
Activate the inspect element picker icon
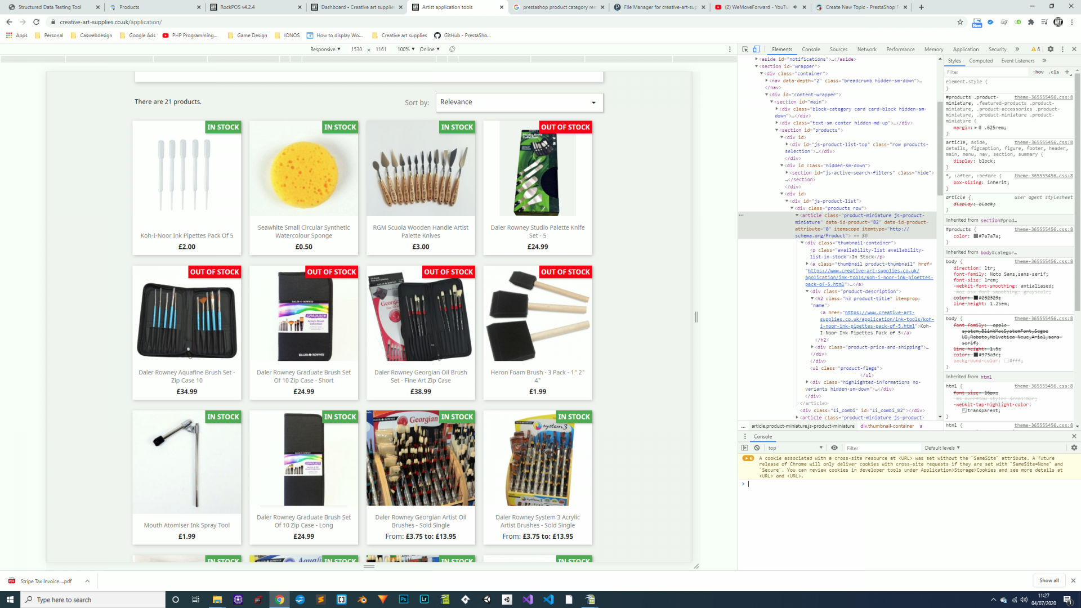tap(745, 49)
